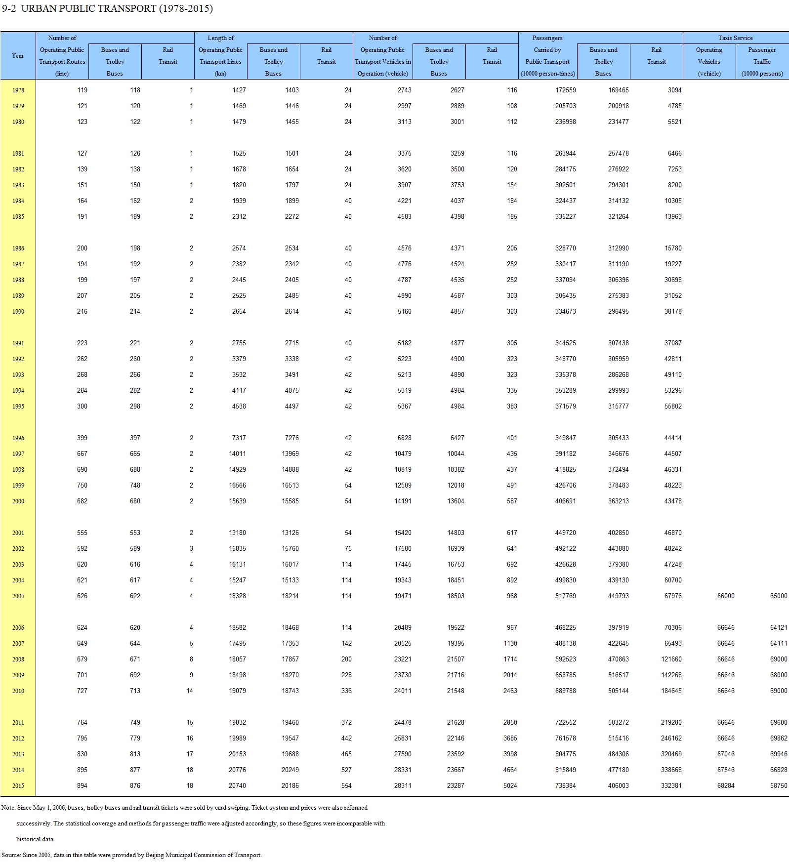Select value '4075' in the 1994 row
The width and height of the screenshot is (789, 863).
point(292,391)
